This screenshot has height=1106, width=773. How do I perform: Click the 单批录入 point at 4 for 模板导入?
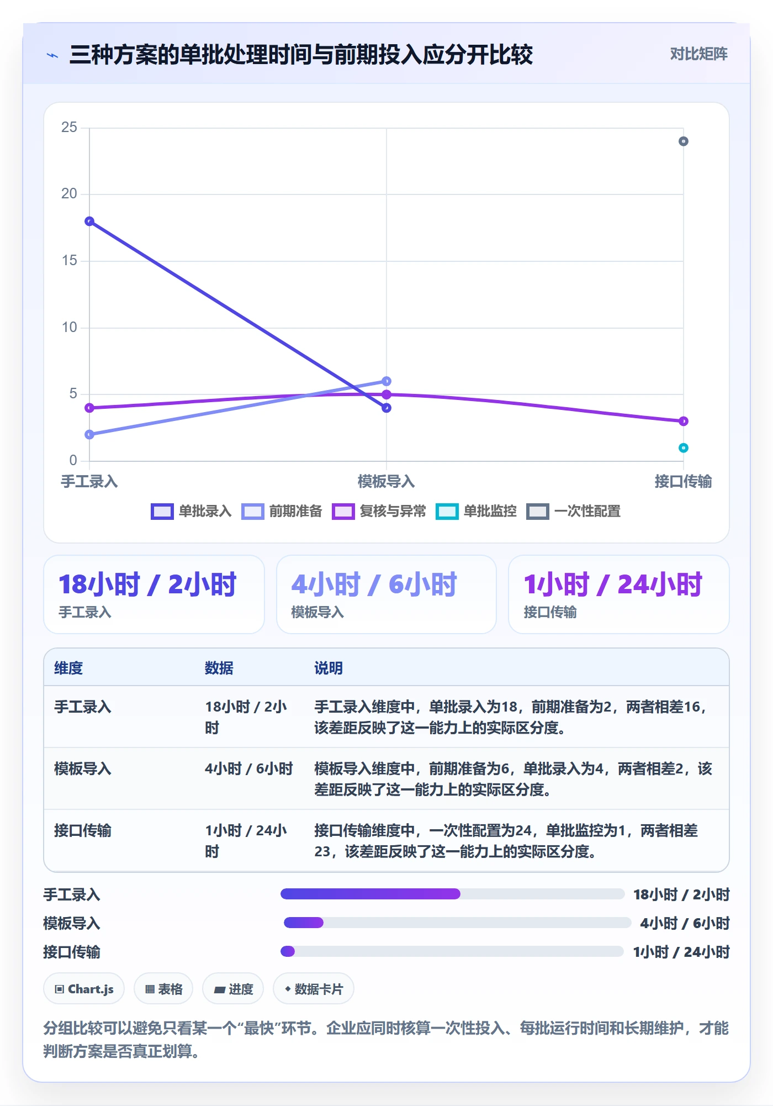(x=386, y=408)
